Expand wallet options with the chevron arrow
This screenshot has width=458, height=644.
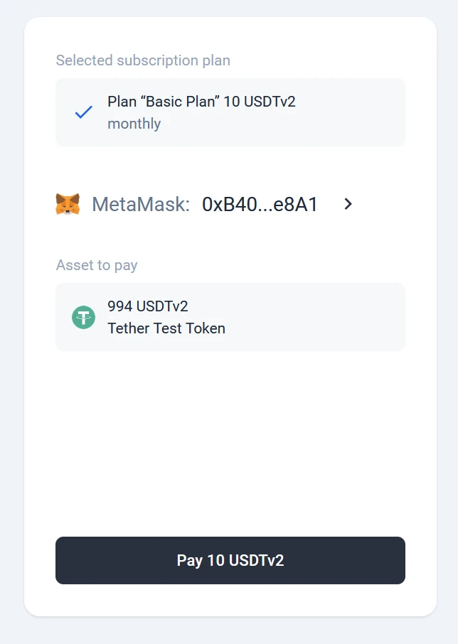point(348,204)
